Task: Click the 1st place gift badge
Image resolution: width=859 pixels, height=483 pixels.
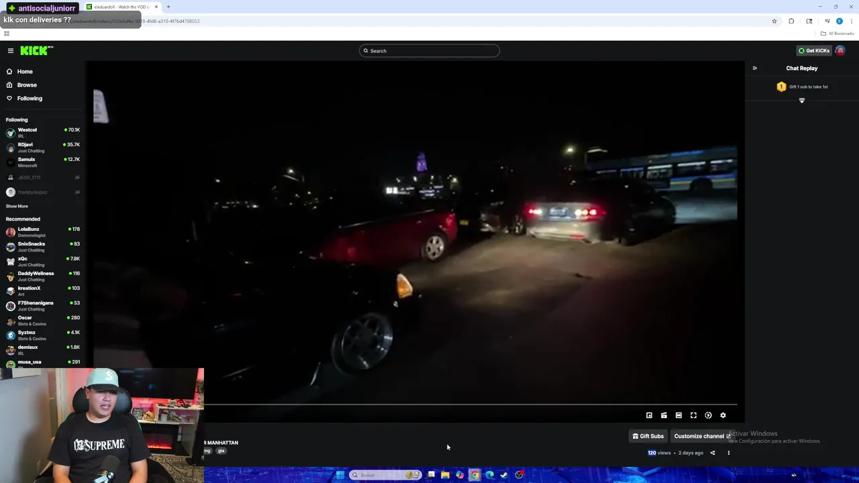Action: click(781, 87)
